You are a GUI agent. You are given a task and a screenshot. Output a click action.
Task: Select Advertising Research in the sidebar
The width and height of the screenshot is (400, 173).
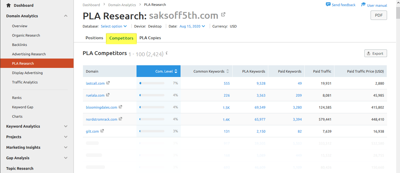tap(29, 54)
